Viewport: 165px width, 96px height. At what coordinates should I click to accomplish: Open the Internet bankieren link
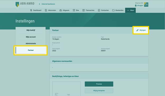click(x=48, y=4)
